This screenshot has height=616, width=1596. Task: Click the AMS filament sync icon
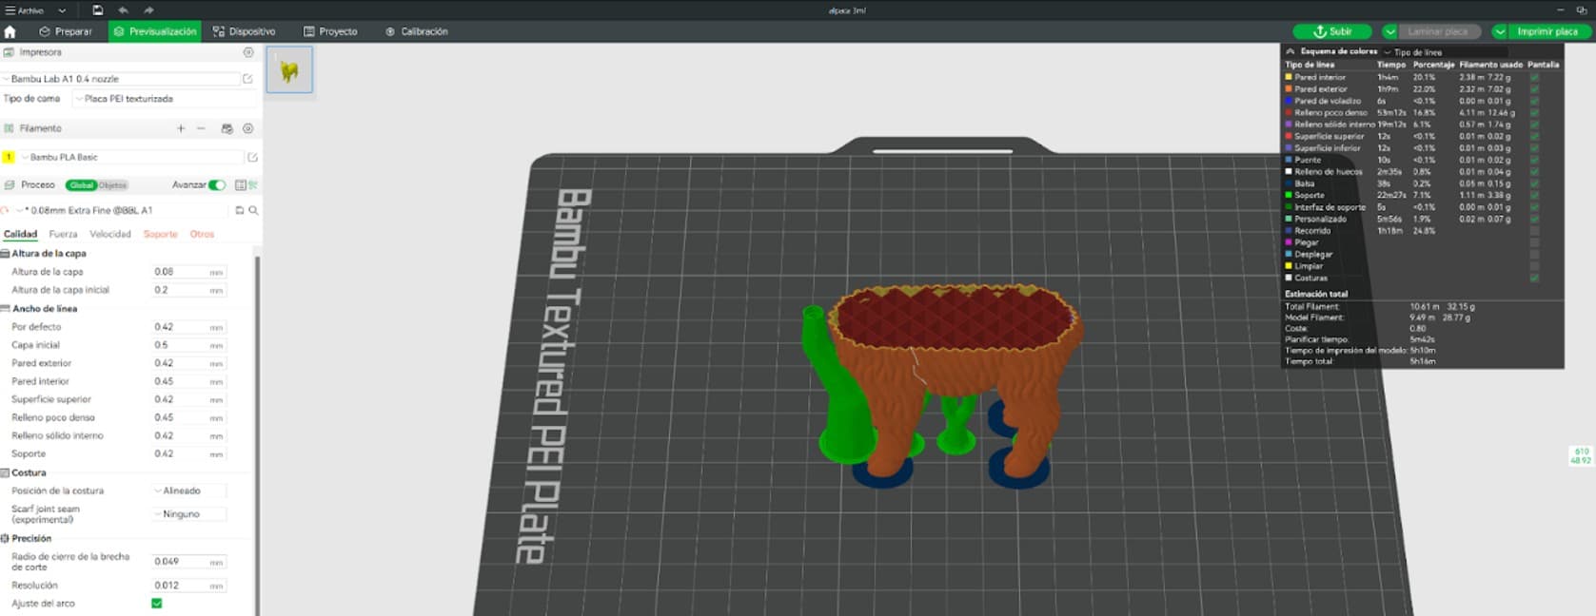click(227, 128)
